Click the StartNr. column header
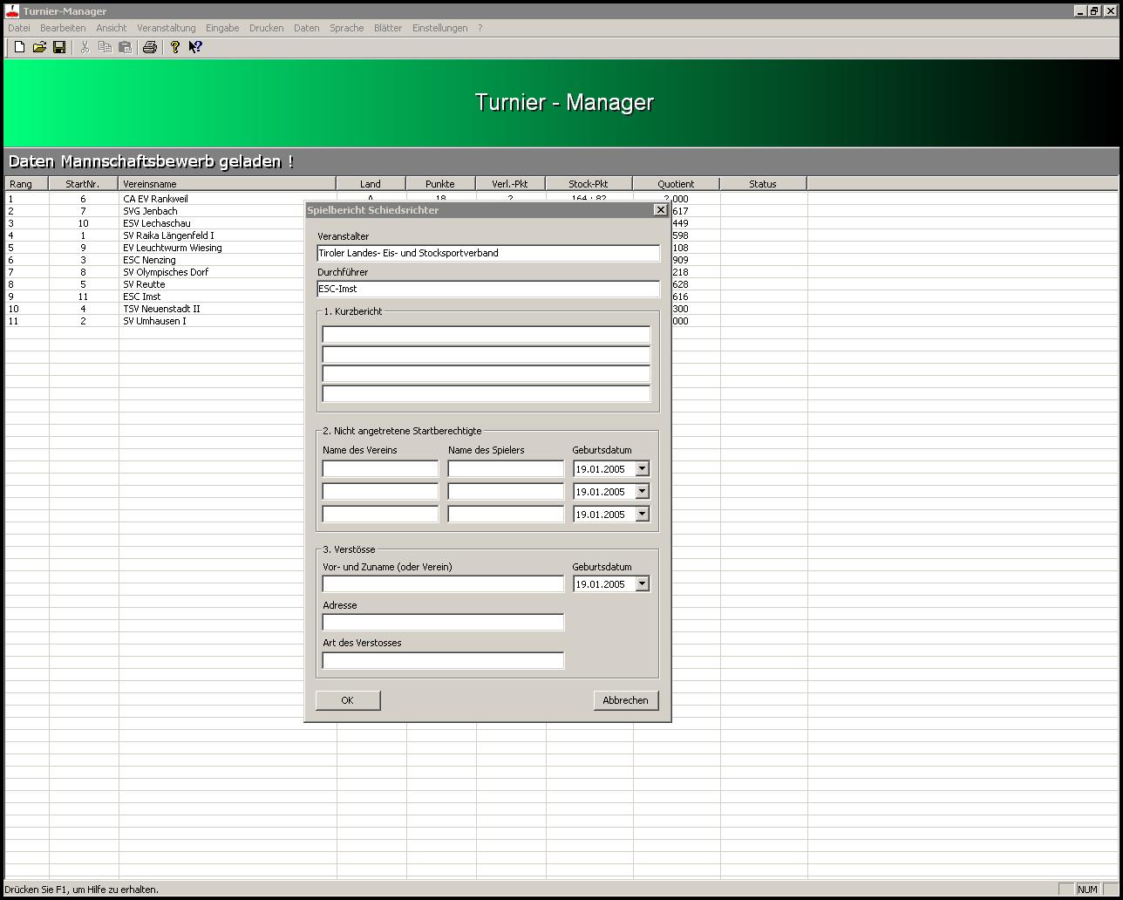1123x900 pixels. 83,184
